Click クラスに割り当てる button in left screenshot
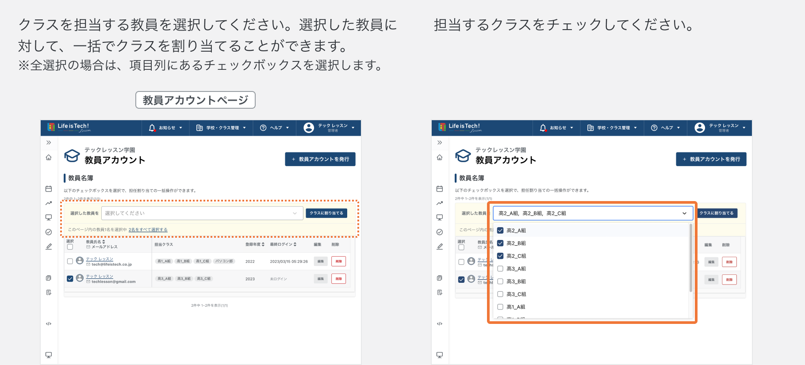This screenshot has width=805, height=365. (326, 213)
